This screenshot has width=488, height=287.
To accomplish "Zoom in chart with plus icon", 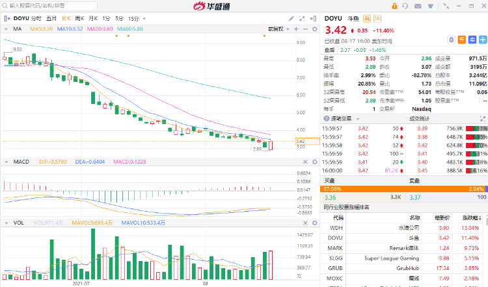I will click(x=296, y=29).
